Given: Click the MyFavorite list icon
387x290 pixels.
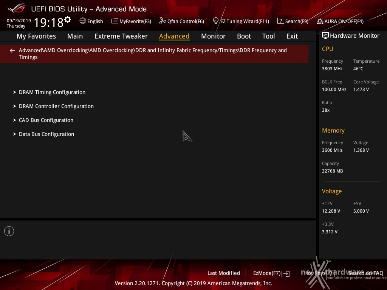Looking at the screenshot, I should (x=115, y=21).
